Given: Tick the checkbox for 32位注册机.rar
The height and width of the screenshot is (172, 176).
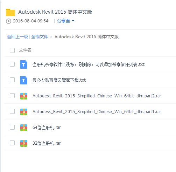Looking at the screenshot, I should tap(12, 143).
